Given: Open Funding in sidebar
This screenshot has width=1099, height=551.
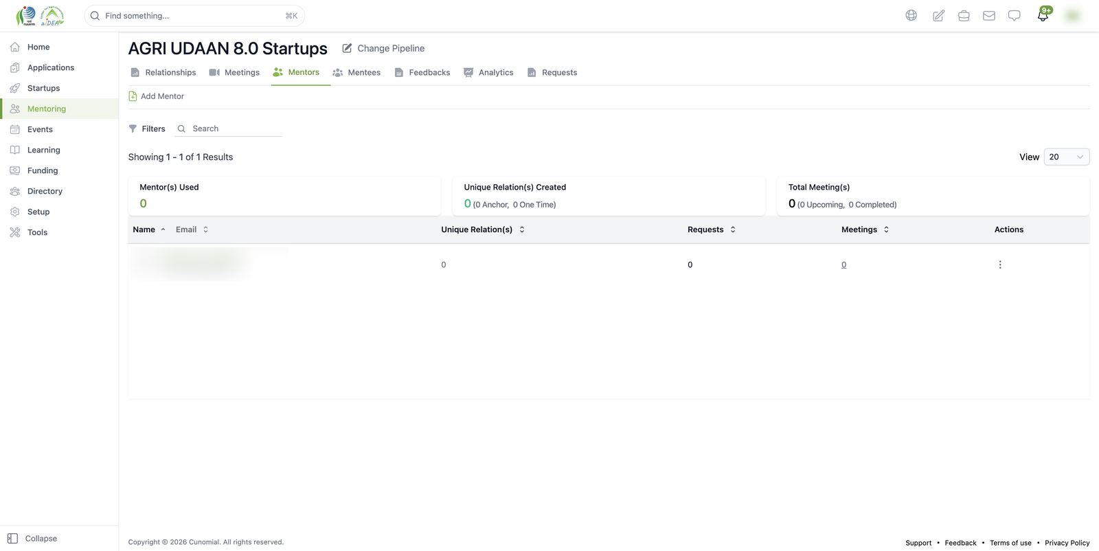Looking at the screenshot, I should 59,170.
